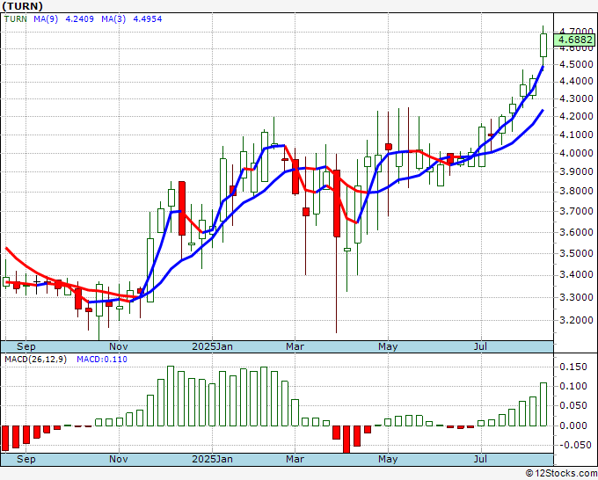Click the 3.6000 price axis label
This screenshot has width=598, height=480.
pos(576,232)
